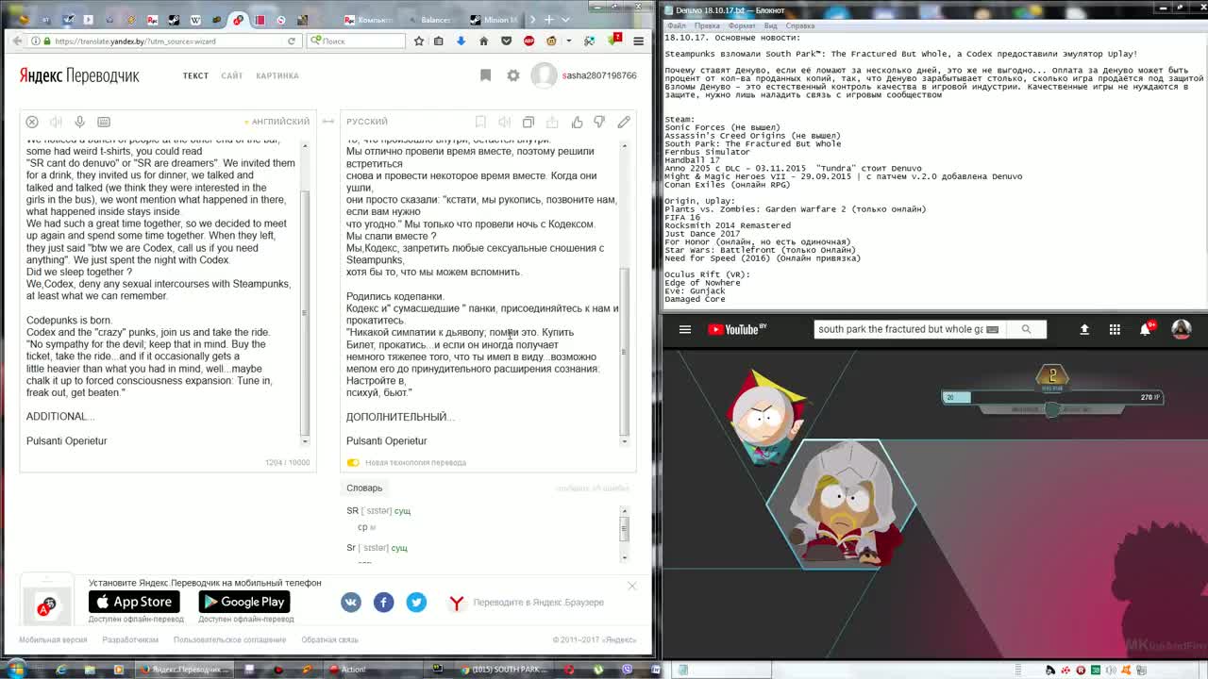Switch to the ТЕКСТ translation mode
Screen dimensions: 1208x679
(195, 75)
